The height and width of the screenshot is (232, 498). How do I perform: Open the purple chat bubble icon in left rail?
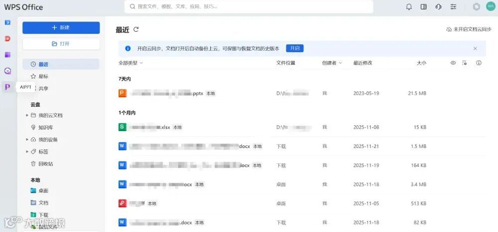point(7,71)
